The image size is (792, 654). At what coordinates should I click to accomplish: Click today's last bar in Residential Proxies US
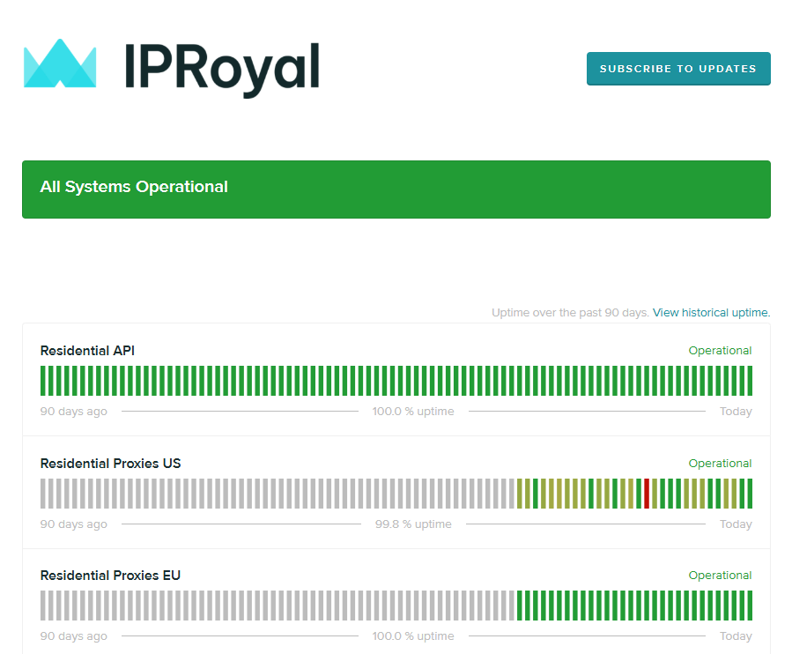click(750, 494)
